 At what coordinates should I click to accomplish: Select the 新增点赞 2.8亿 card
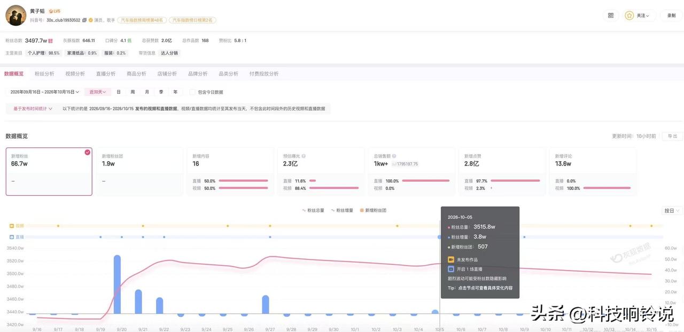[502, 171]
